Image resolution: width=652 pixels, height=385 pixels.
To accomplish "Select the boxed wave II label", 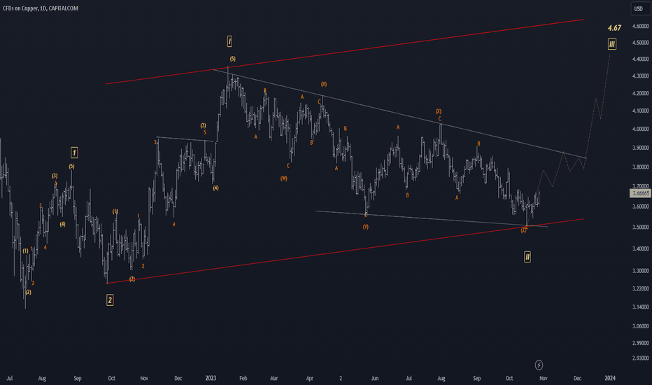I will click(527, 257).
